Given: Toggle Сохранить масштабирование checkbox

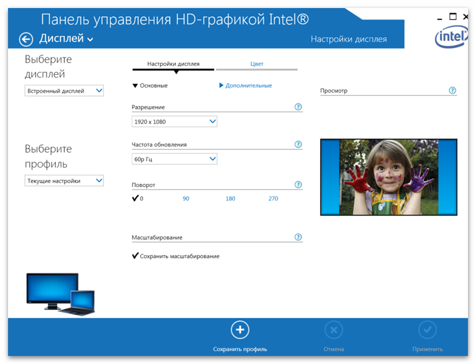Looking at the screenshot, I should [x=136, y=256].
